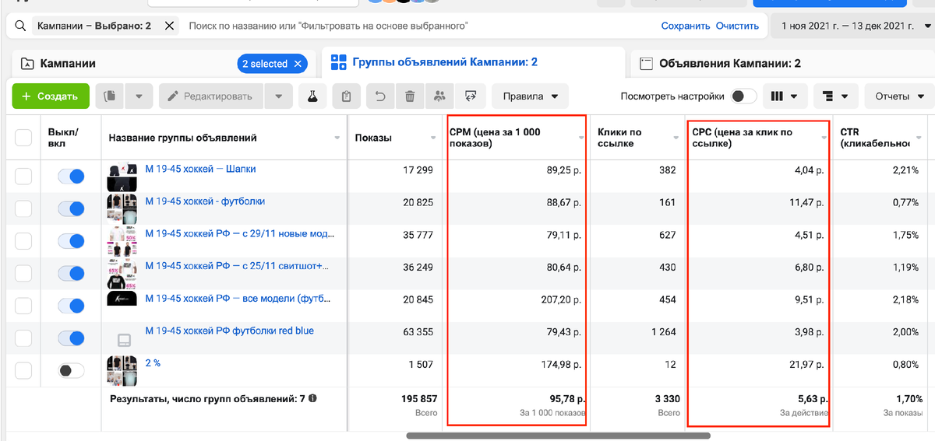935x441 pixels.
Task: Open ad set М 19-45 хоккей — Шапки
Action: 200,169
